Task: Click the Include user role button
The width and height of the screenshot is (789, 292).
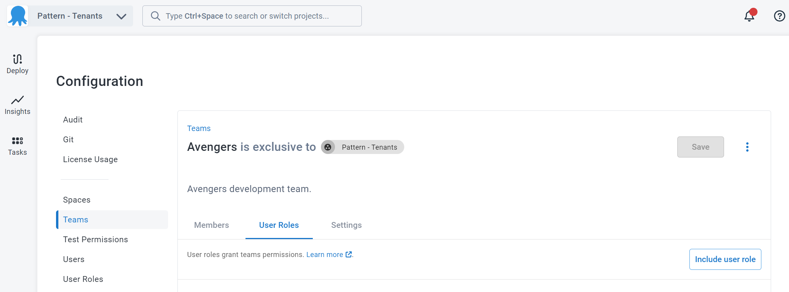Action: pos(725,259)
